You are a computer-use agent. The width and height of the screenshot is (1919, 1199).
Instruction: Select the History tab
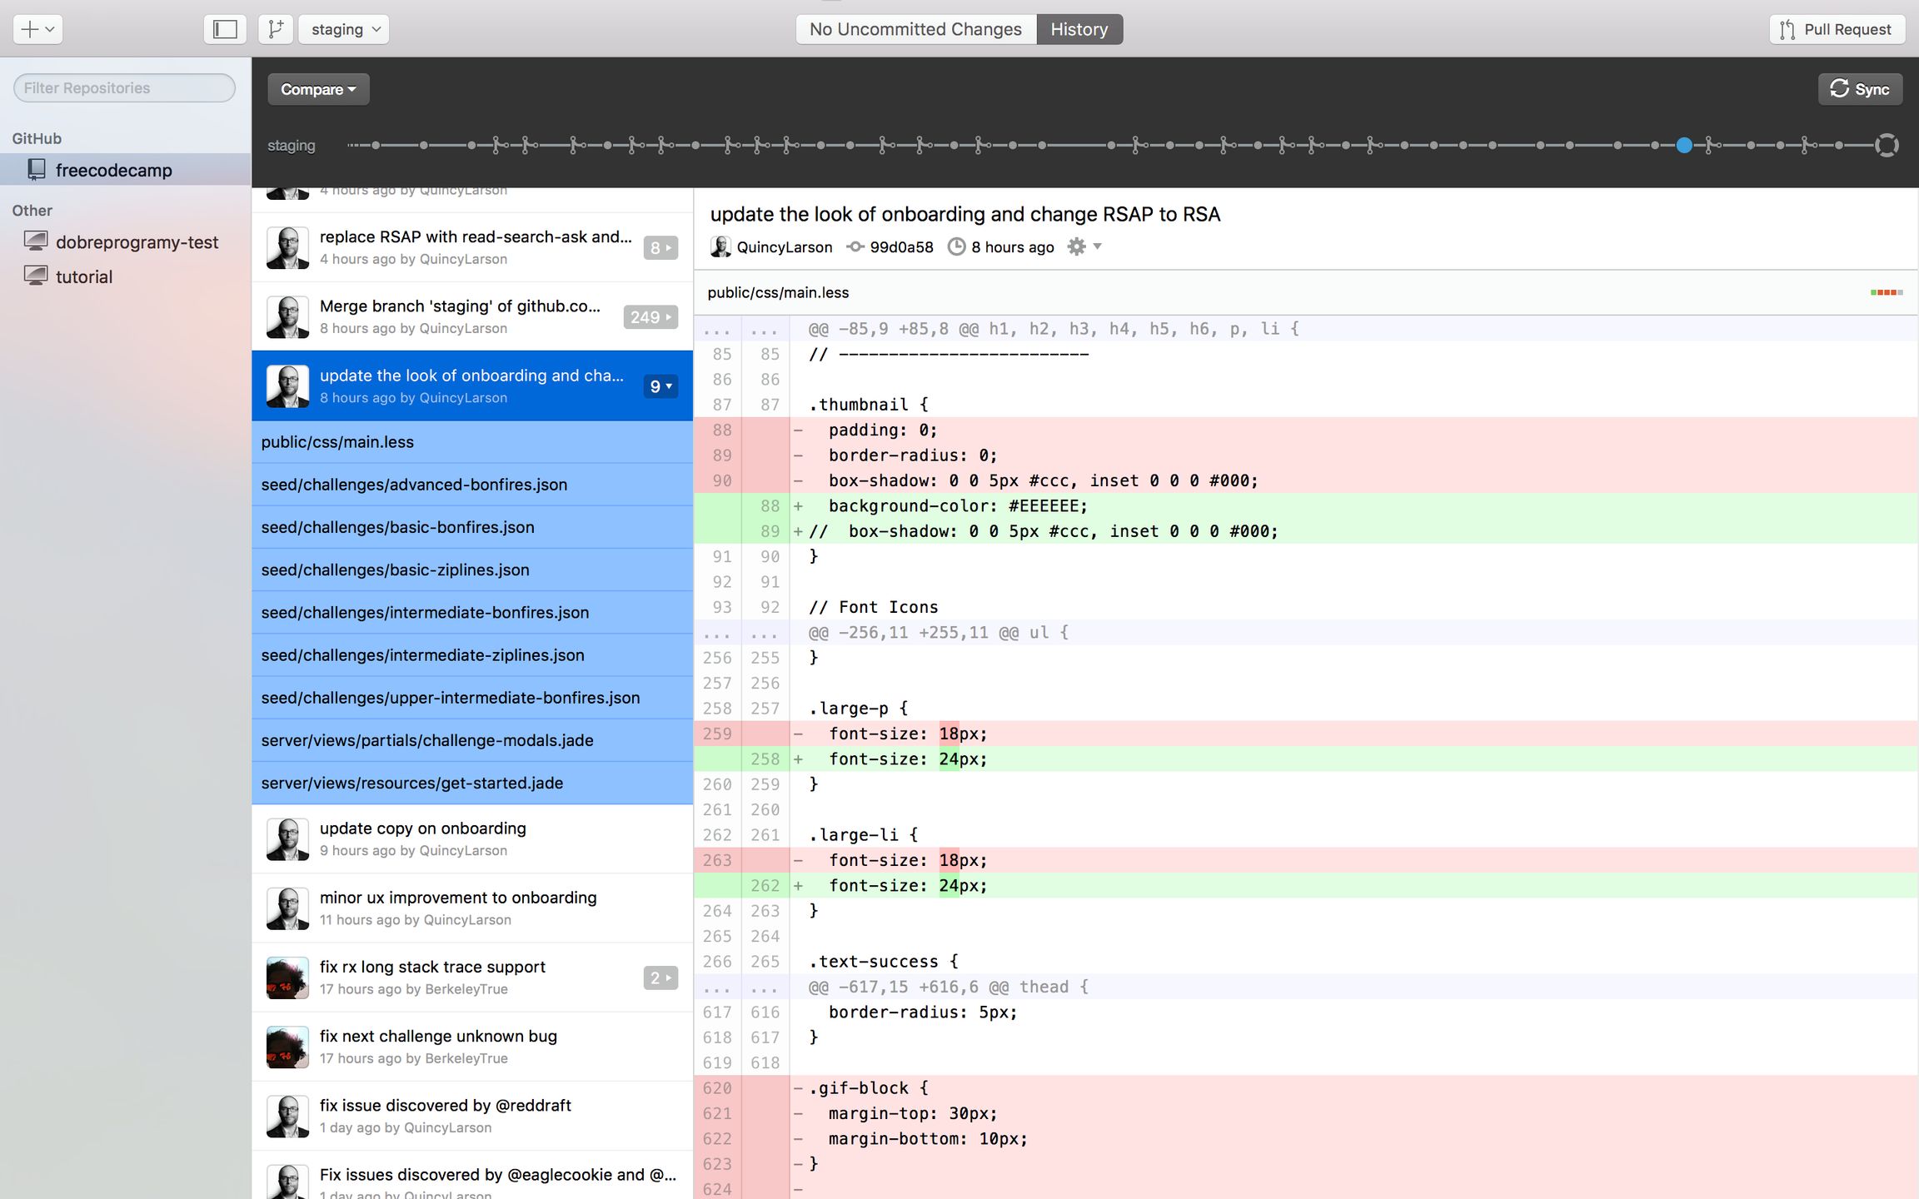1079,29
